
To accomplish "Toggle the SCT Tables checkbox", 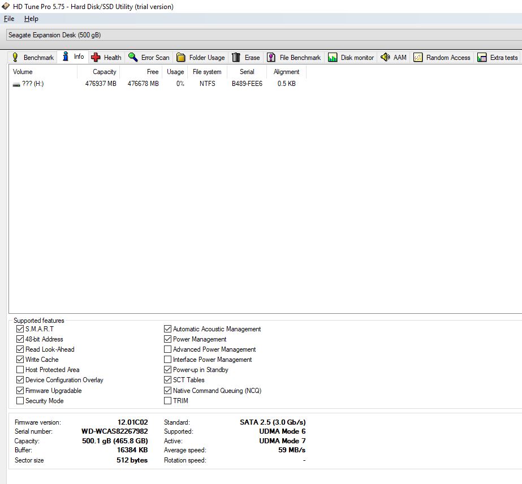I will [x=168, y=380].
